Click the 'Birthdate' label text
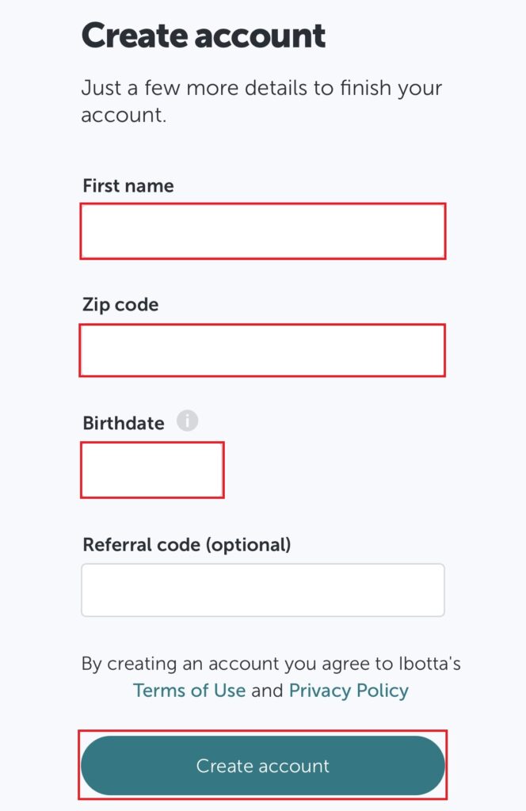This screenshot has width=526, height=811. [124, 423]
